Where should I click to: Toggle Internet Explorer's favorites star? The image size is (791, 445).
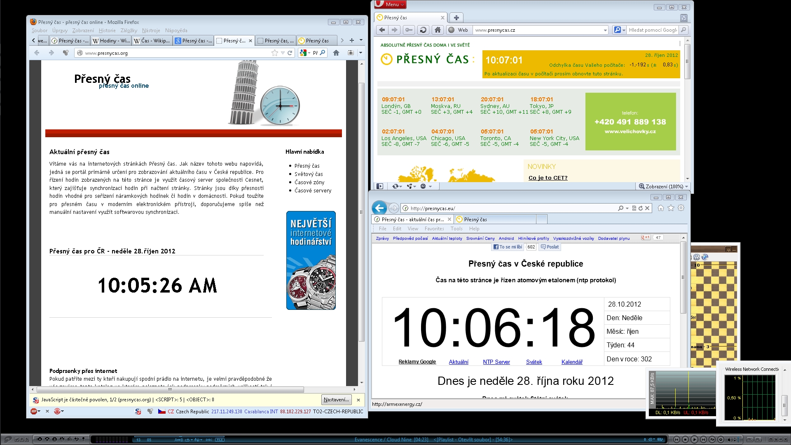671,208
